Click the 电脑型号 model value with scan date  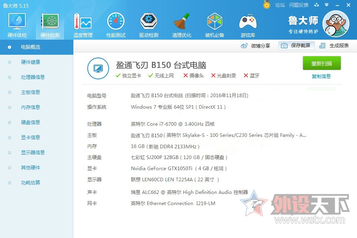pos(190,96)
